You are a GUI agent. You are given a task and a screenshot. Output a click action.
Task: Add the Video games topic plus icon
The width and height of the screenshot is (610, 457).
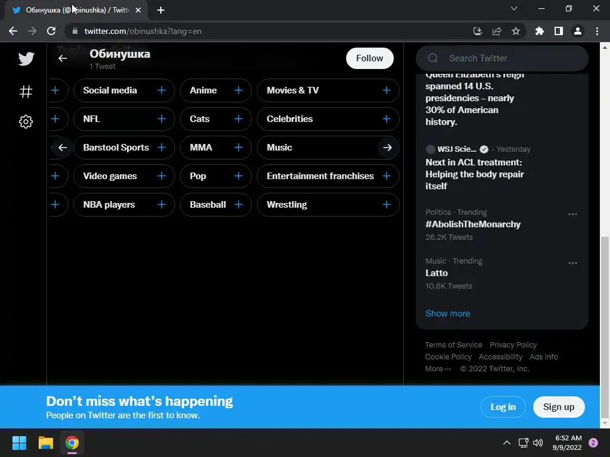(x=161, y=176)
